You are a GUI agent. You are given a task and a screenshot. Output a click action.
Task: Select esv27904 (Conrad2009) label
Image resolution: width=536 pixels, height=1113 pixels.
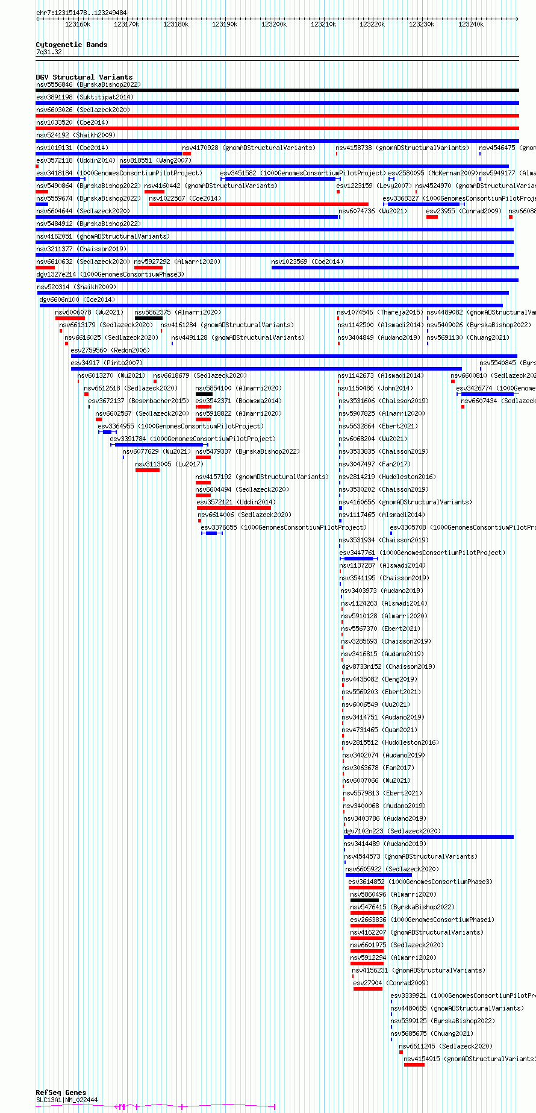coord(390,983)
